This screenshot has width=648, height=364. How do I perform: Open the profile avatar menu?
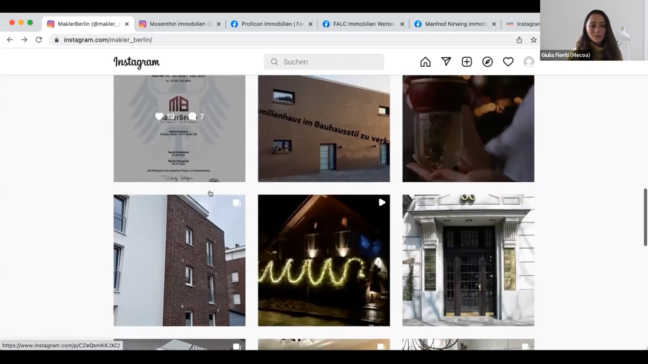[529, 62]
